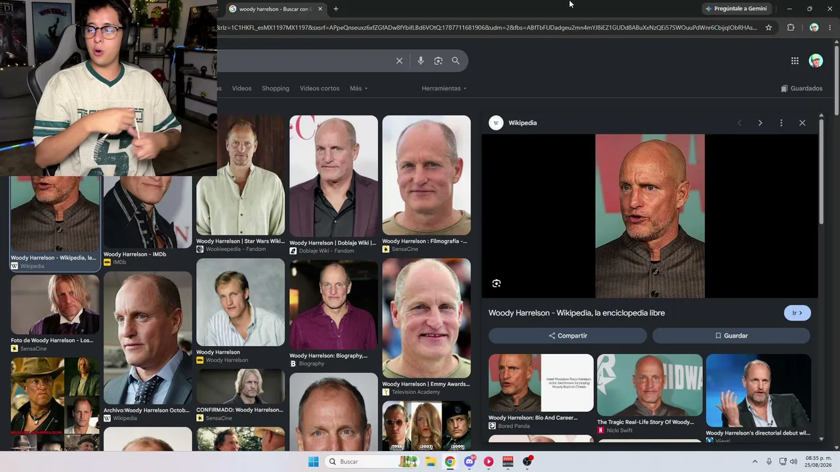840x472 pixels.
Task: Click the address bar URL
Action: click(486, 28)
